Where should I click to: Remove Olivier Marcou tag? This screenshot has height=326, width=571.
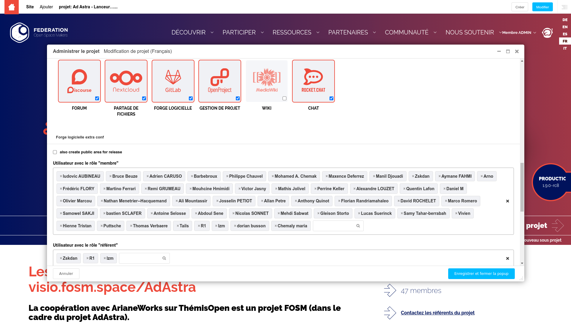point(61,201)
